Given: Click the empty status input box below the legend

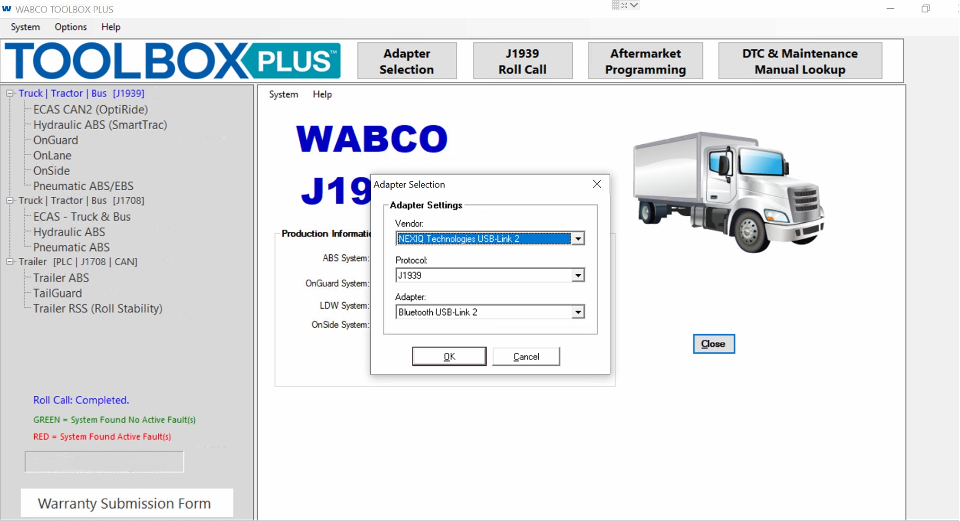Looking at the screenshot, I should [104, 461].
